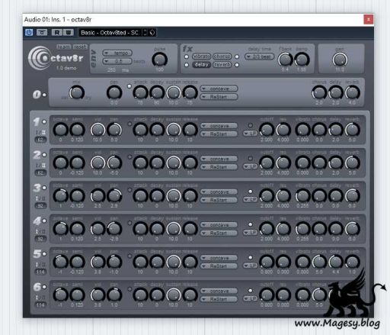Click voice 0 pan knob
The width and height of the screenshot is (390, 335).
[114, 92]
